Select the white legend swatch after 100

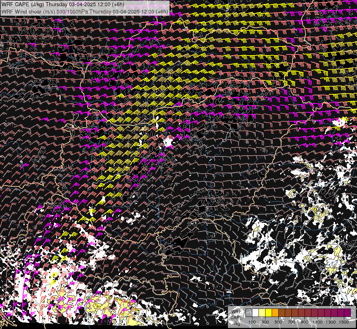256,313
